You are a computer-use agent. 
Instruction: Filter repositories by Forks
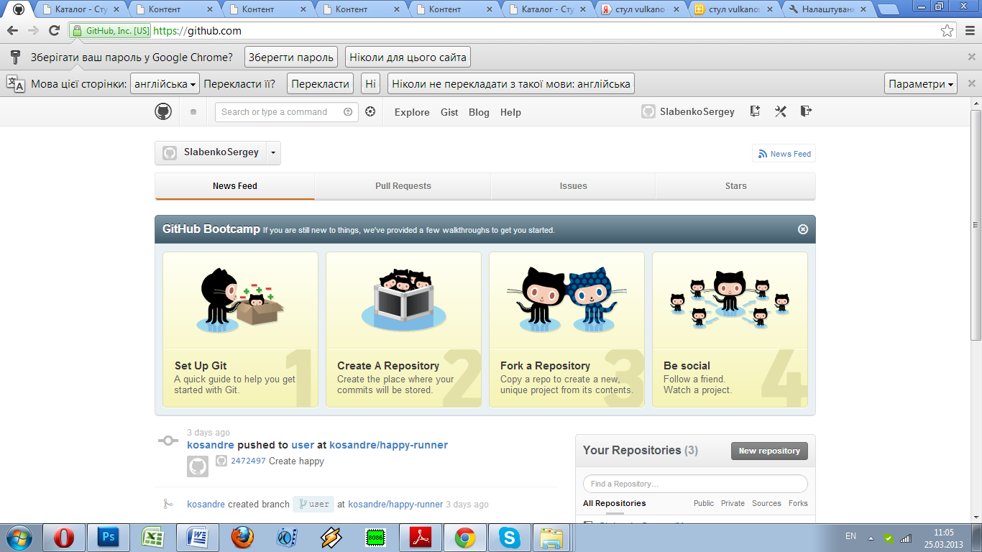tap(798, 503)
